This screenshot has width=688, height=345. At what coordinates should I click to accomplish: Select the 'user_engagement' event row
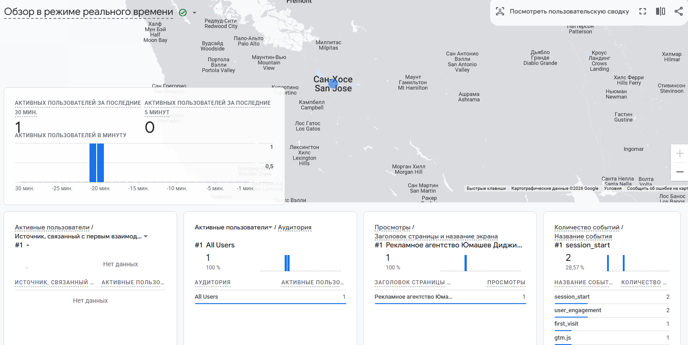pos(612,310)
